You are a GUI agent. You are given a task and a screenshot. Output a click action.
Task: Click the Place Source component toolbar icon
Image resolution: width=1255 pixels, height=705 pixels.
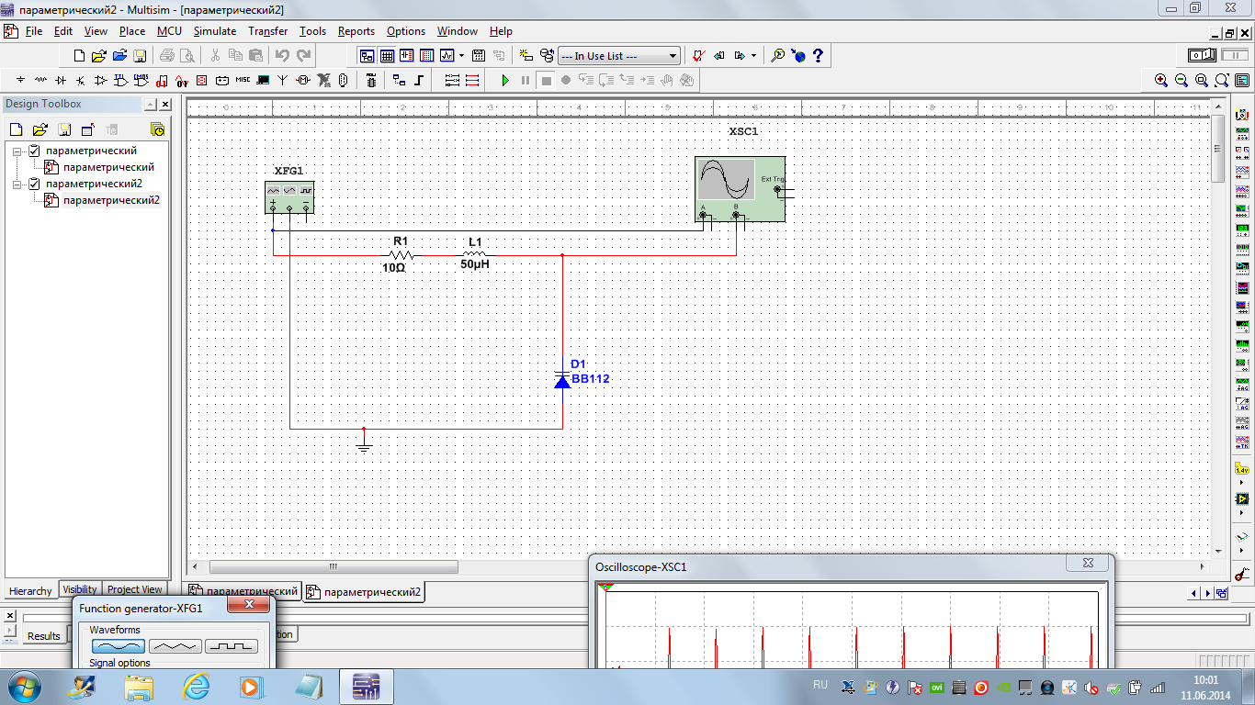coord(20,80)
